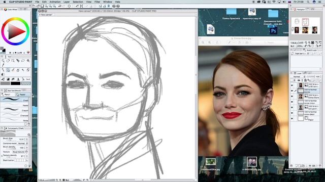Open the Photoshop file icon on desktop
The width and height of the screenshot is (325, 182).
(x=273, y=30)
